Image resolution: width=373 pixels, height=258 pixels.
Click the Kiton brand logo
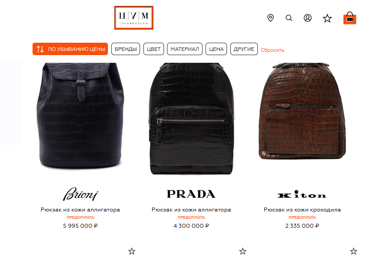(302, 194)
